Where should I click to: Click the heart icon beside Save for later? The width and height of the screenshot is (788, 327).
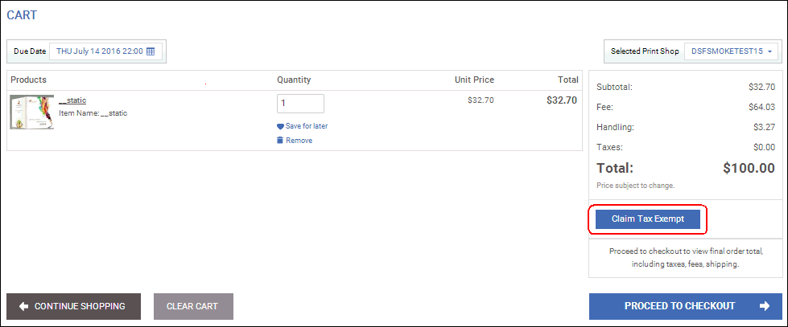point(280,126)
